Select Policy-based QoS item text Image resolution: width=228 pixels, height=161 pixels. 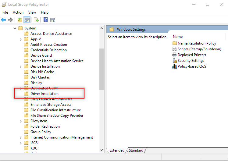tap(192, 66)
